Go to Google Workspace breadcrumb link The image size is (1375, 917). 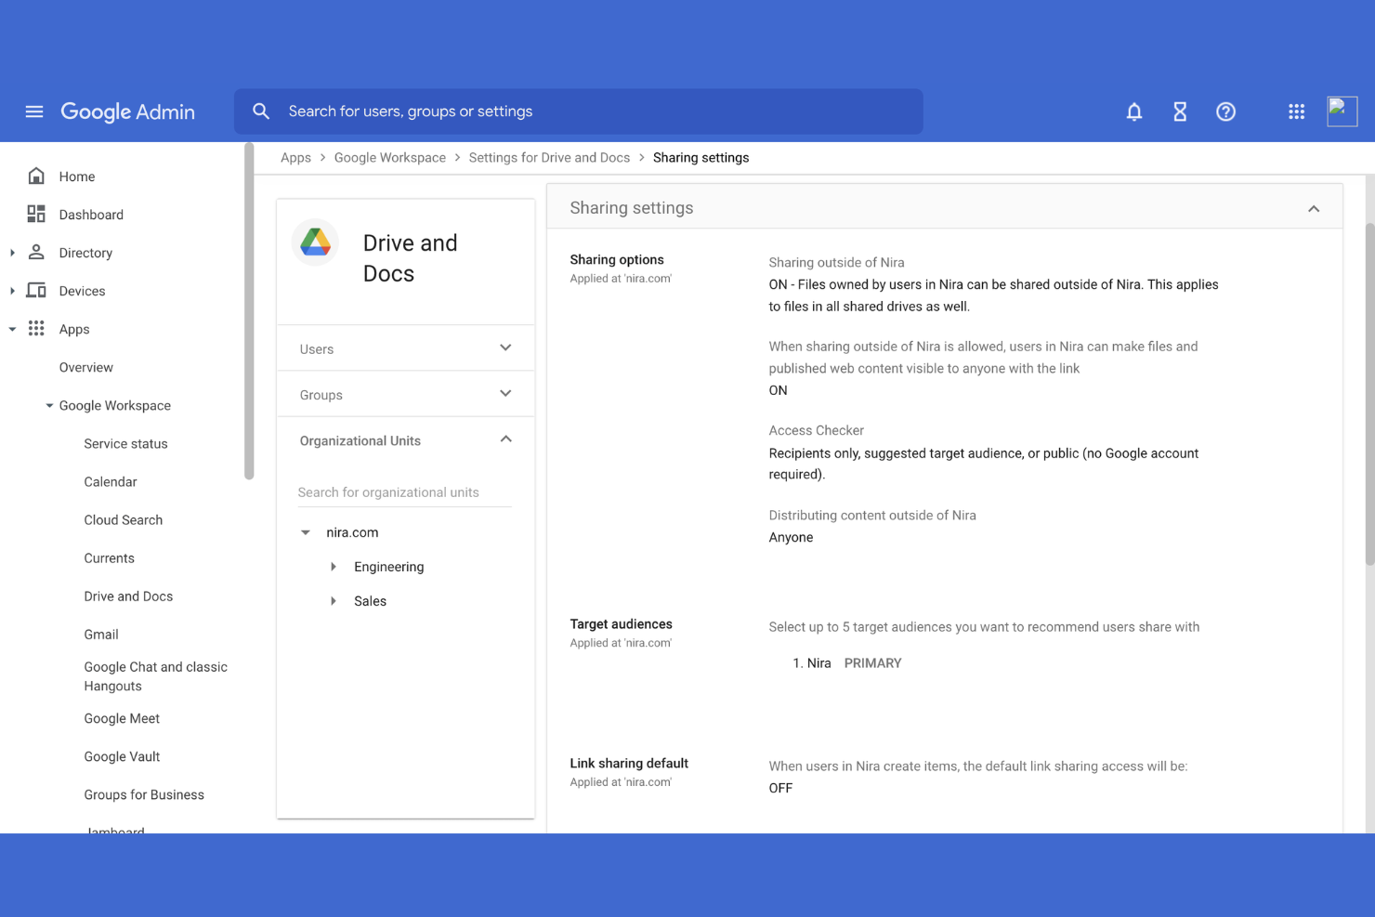click(390, 158)
